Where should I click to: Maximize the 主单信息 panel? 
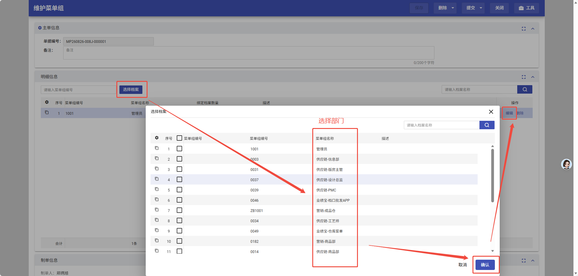(x=524, y=29)
